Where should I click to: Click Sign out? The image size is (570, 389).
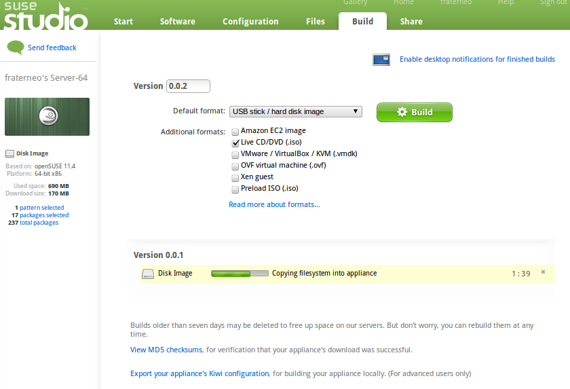tap(553, 3)
